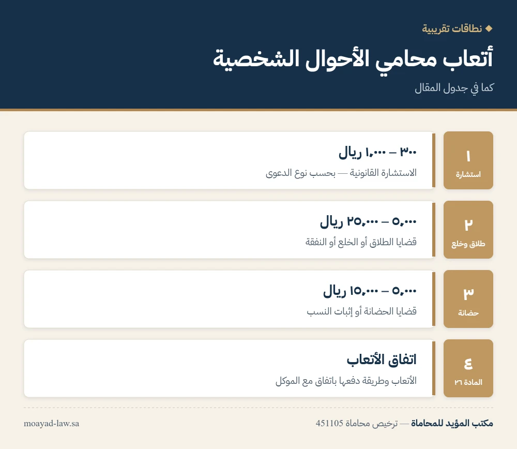Click the price '٥,٠٠٠ – ٢٥,٠٠٠ ريال'
Screen dimensions: 517x449
(368, 222)
